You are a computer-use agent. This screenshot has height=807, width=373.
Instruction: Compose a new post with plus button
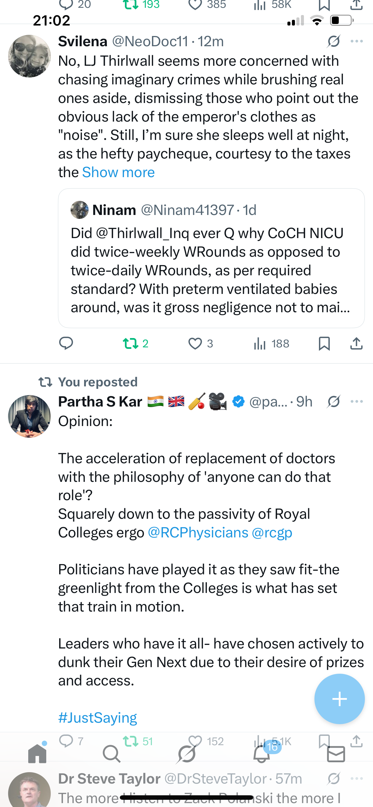pyautogui.click(x=339, y=699)
